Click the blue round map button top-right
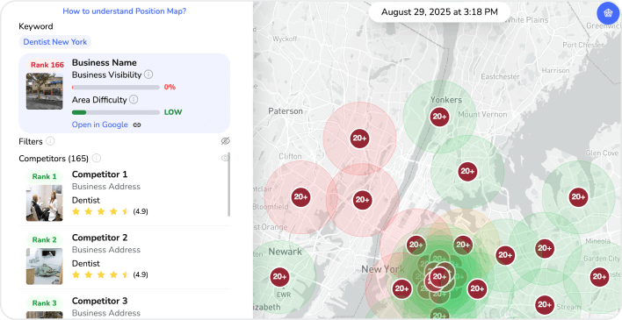Screen dimensions: 622x320 click(x=608, y=13)
